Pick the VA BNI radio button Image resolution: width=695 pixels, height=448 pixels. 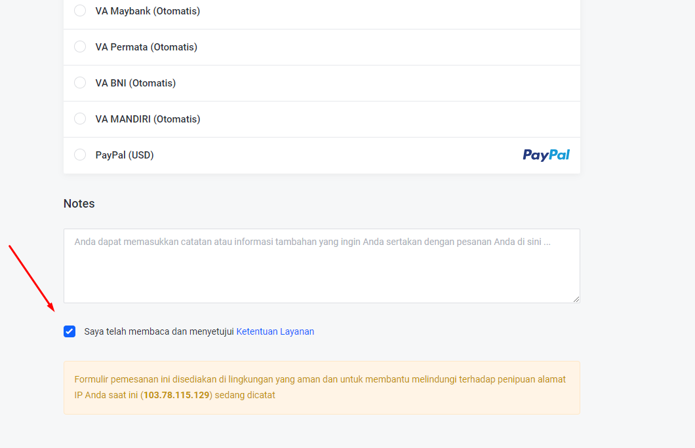(80, 83)
